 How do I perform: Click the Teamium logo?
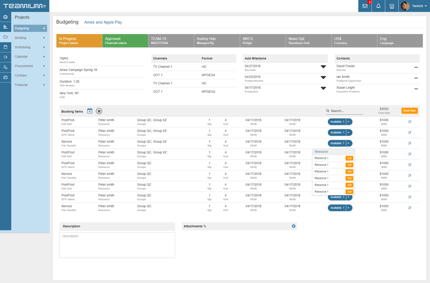point(25,6)
